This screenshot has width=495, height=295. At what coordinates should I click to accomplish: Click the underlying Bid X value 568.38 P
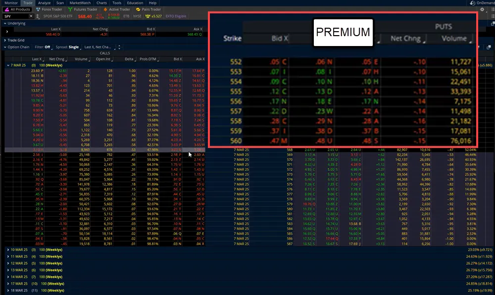point(148,34)
